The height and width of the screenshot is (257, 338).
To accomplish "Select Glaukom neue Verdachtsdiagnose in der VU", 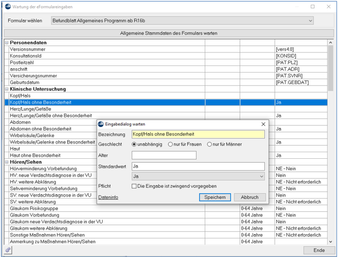I will pyautogui.click(x=166, y=222).
